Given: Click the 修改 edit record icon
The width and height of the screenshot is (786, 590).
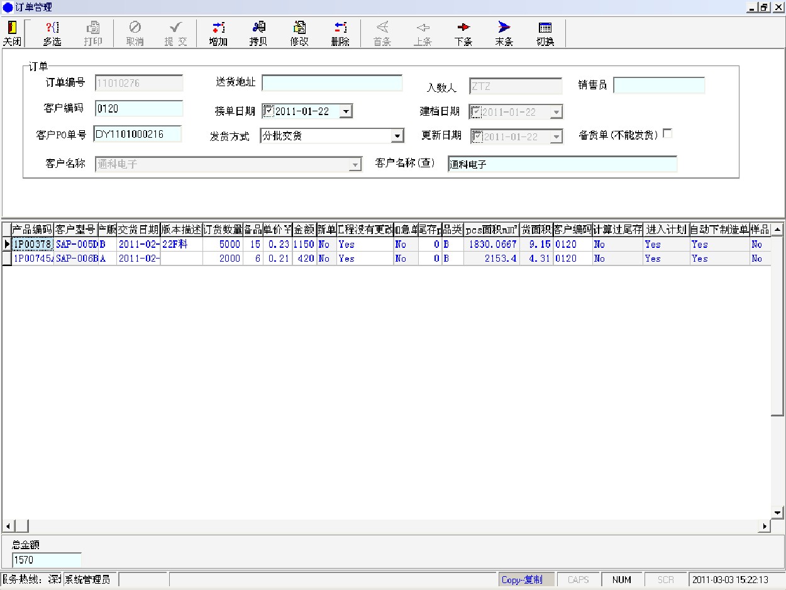Looking at the screenshot, I should point(299,33).
